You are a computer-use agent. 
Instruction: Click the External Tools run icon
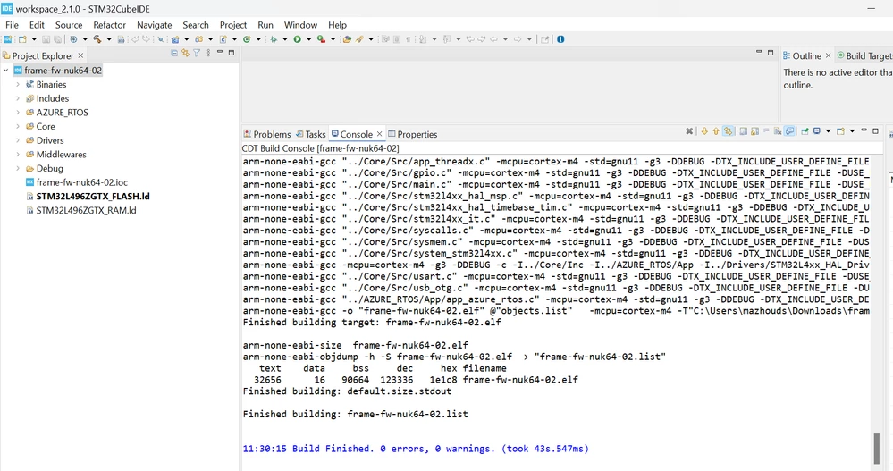(321, 39)
